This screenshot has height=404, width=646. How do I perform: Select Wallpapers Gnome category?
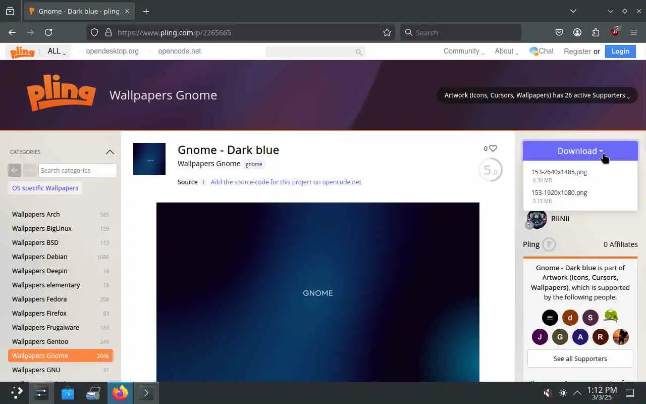click(61, 356)
